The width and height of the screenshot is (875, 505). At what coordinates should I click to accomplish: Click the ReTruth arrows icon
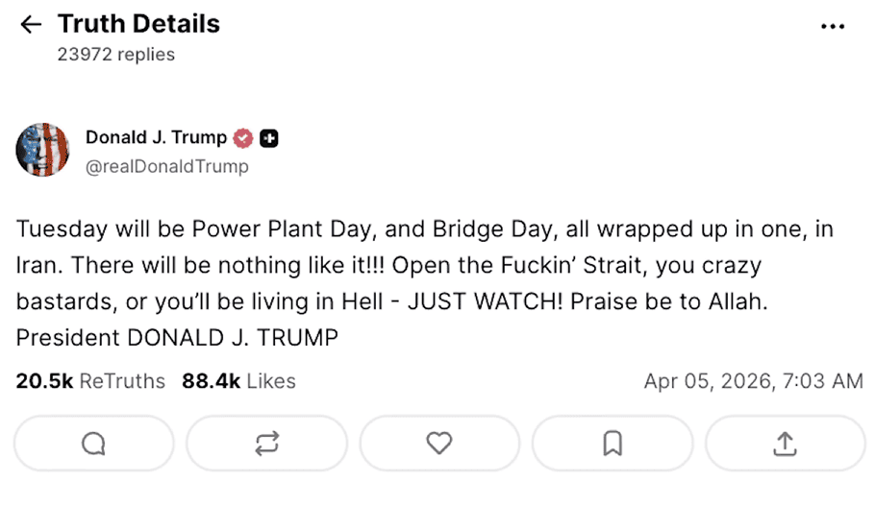(x=266, y=444)
